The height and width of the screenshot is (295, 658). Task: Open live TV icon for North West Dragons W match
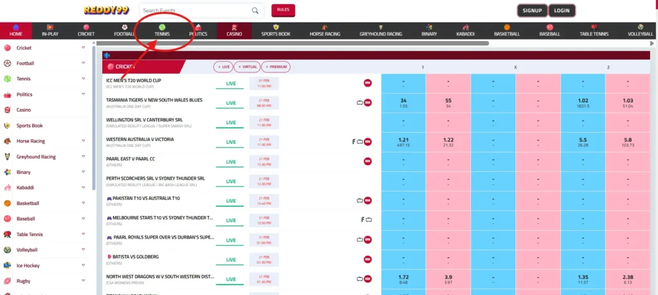pos(360,279)
